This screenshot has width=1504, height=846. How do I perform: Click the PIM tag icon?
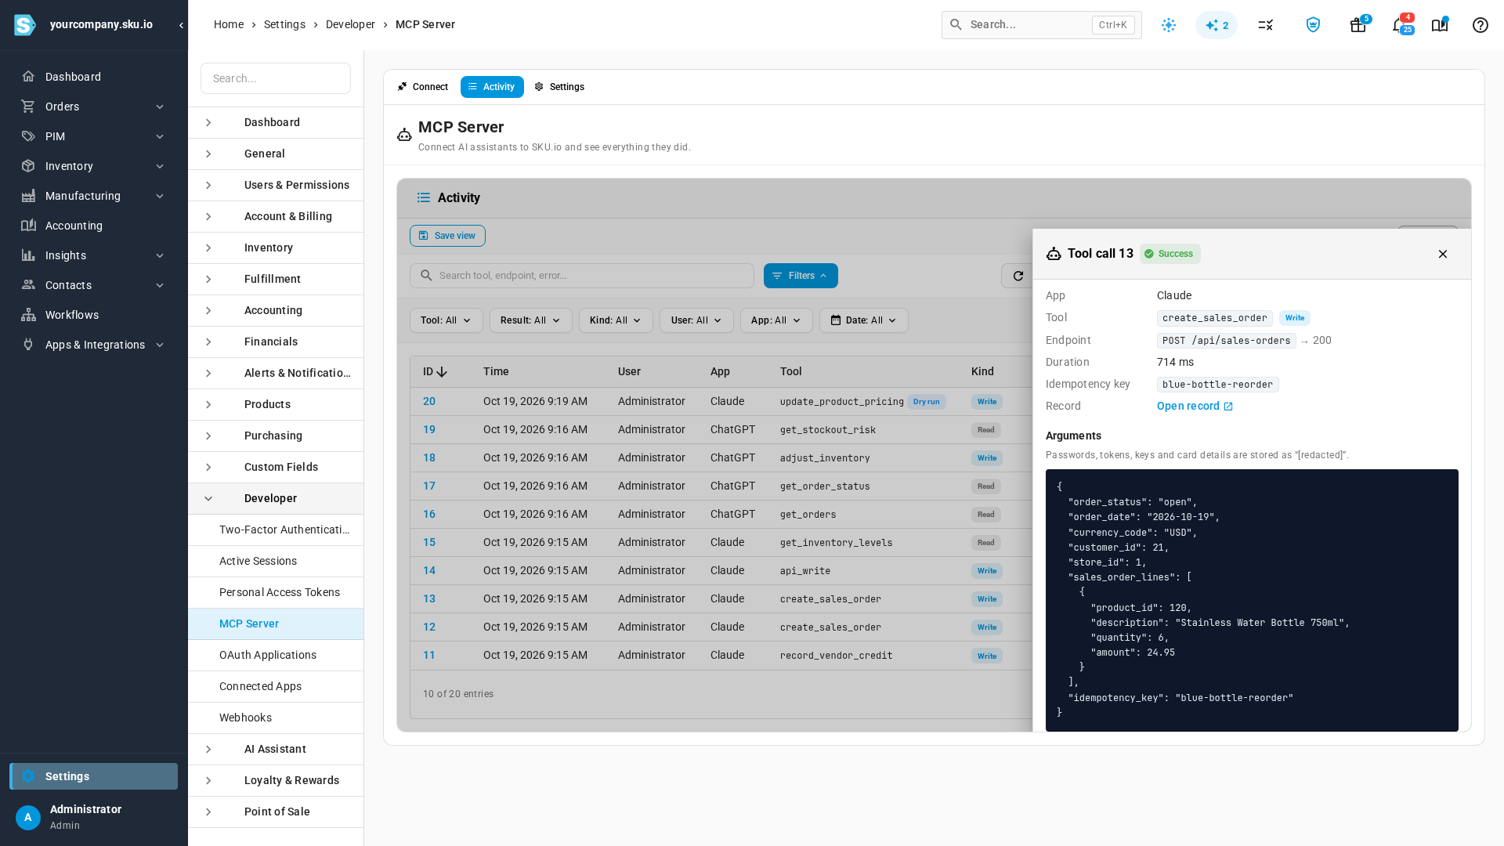point(28,136)
